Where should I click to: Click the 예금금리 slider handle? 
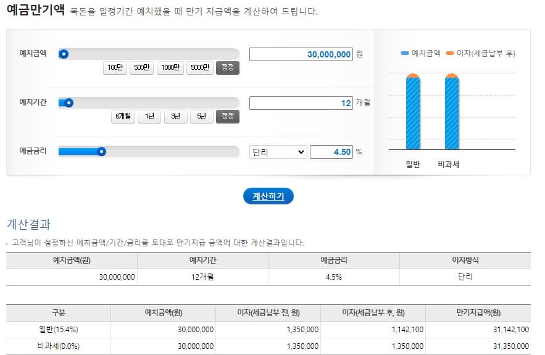pos(101,152)
